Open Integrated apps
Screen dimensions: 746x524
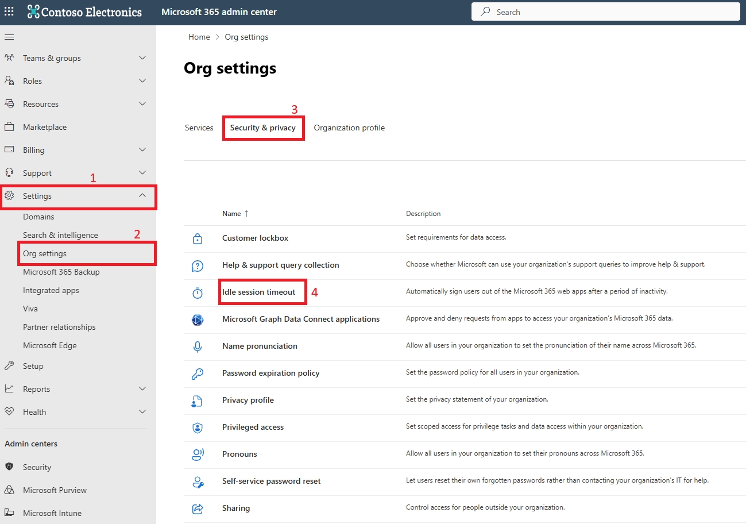(x=51, y=290)
